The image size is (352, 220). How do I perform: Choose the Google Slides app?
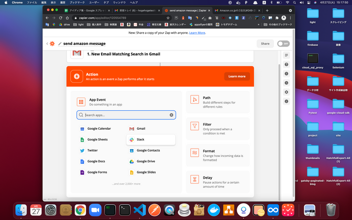point(151,172)
